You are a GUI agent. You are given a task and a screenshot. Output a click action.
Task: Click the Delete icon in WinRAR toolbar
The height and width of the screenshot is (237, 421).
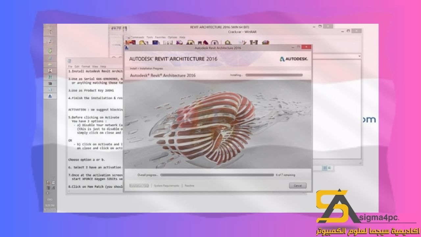(x=180, y=42)
